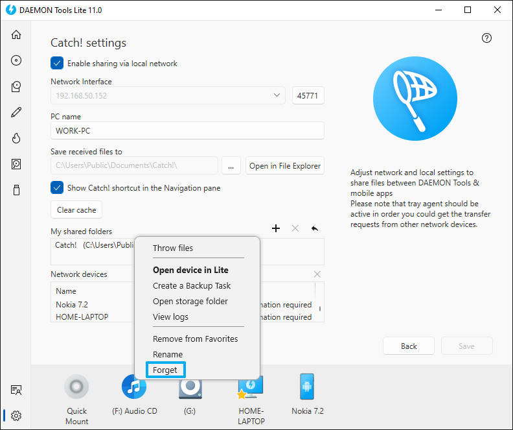The height and width of the screenshot is (430, 513).
Task: Click Open in File Explorer button
Action: (284, 166)
